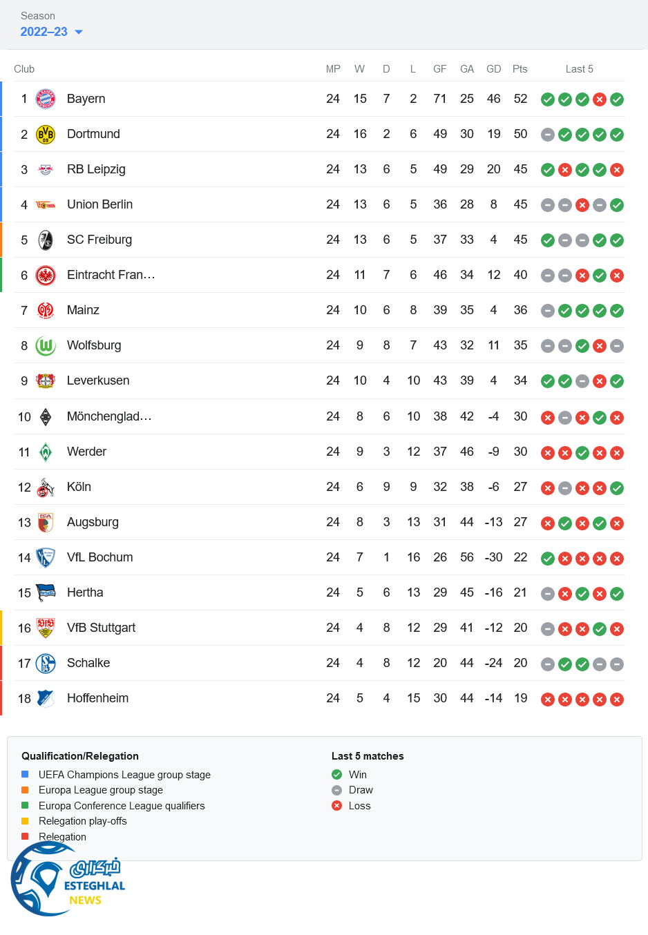The width and height of the screenshot is (648, 935).
Task: Click Dortmund's first recent match draw icon
Action: (548, 135)
